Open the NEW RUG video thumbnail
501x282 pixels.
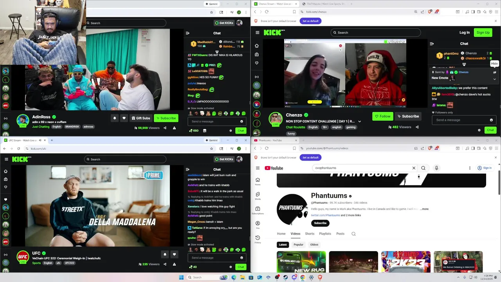(301, 262)
